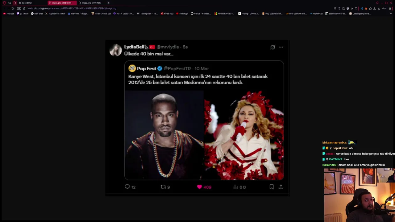View site security lock info
This screenshot has width=395, height=222.
pos(24,9)
